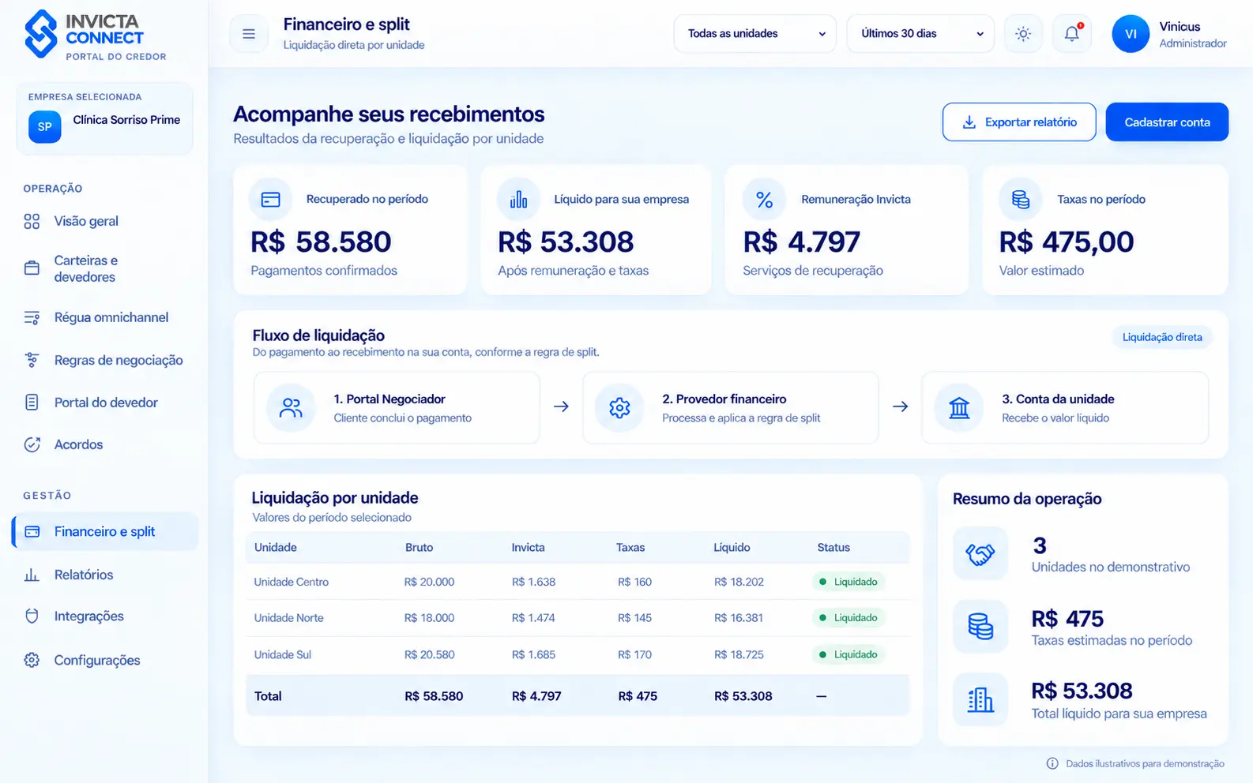Switch theme with the sun icon
This screenshot has height=783, width=1253.
click(x=1023, y=34)
